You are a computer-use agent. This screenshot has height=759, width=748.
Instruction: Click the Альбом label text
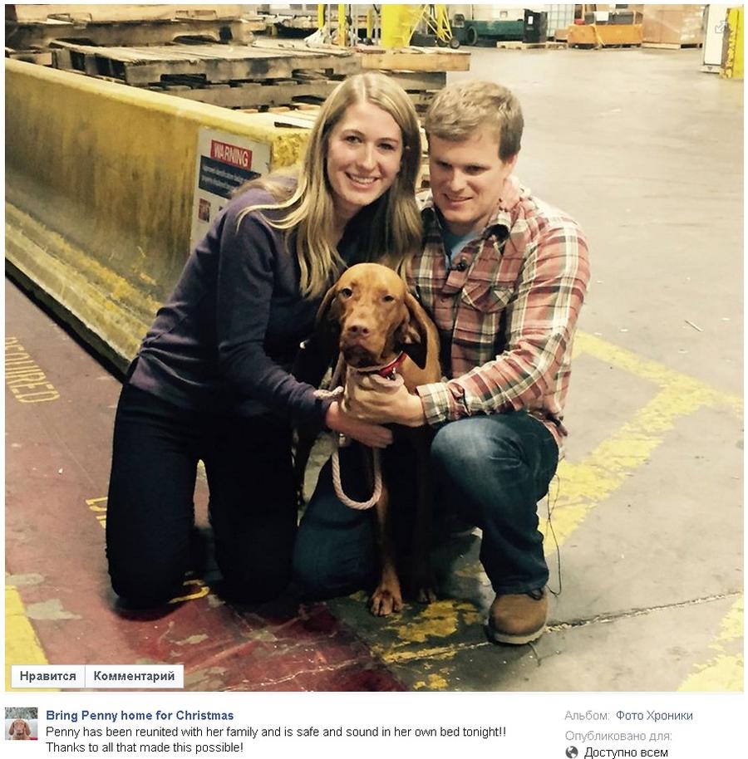pos(587,716)
